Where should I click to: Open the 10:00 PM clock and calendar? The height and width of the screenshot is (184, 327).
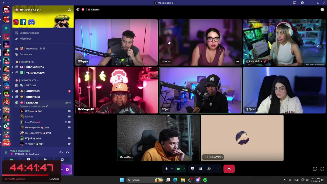[315, 180]
